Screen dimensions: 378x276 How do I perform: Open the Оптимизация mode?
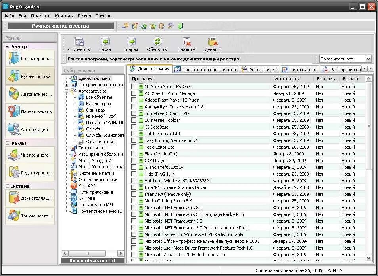pyautogui.click(x=30, y=129)
